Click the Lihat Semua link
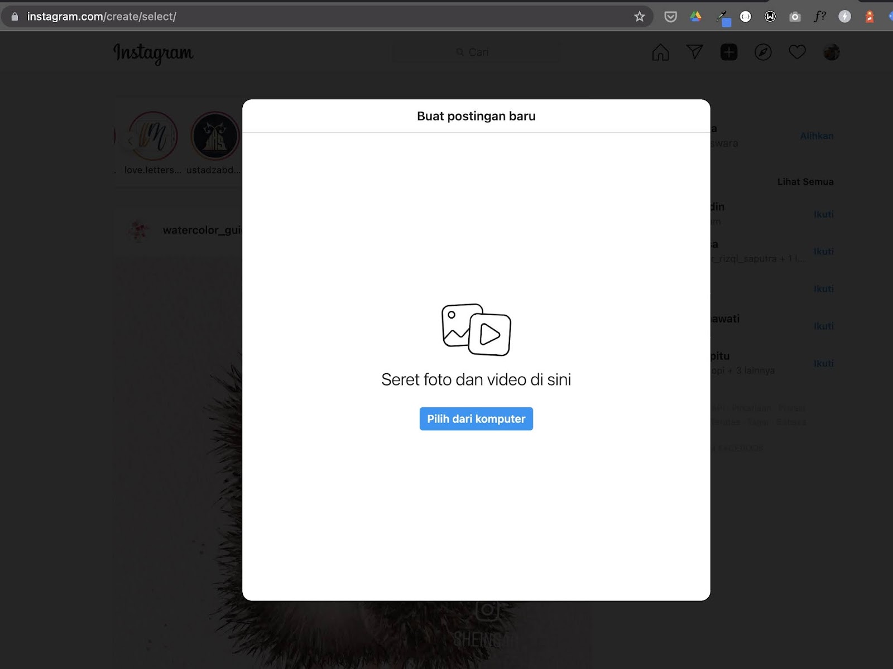 pyautogui.click(x=805, y=181)
